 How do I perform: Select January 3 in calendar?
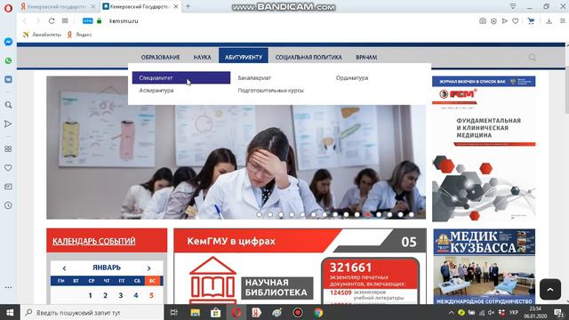pos(121,295)
